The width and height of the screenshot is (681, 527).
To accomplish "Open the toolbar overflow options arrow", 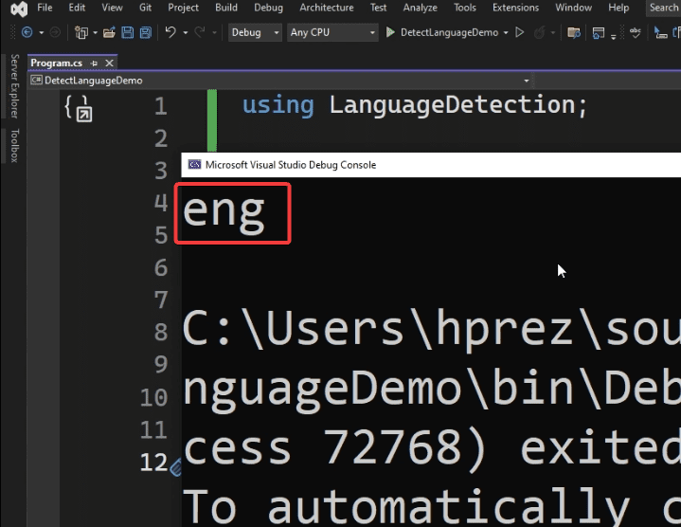I will coord(613,36).
